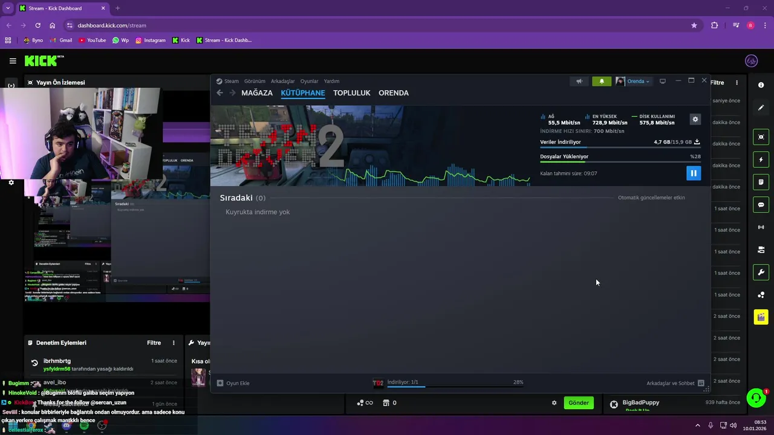Click the Veriler İndiriliyor download progress bar

620,147
